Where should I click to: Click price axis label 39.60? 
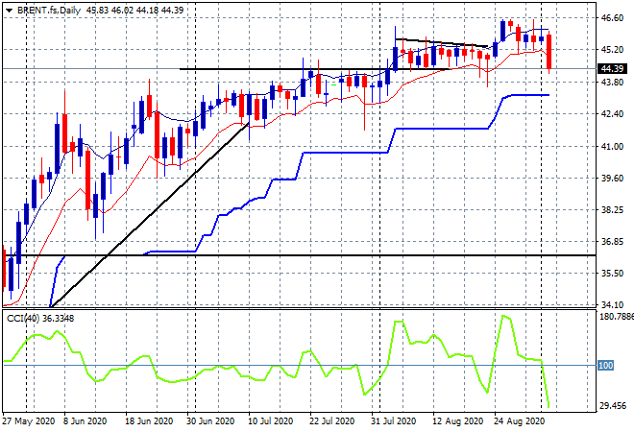[612, 179]
